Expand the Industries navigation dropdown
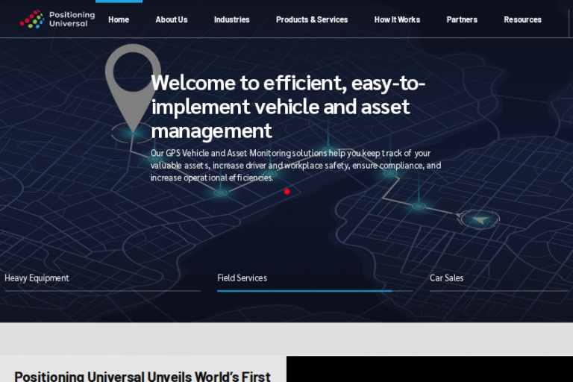 231,19
